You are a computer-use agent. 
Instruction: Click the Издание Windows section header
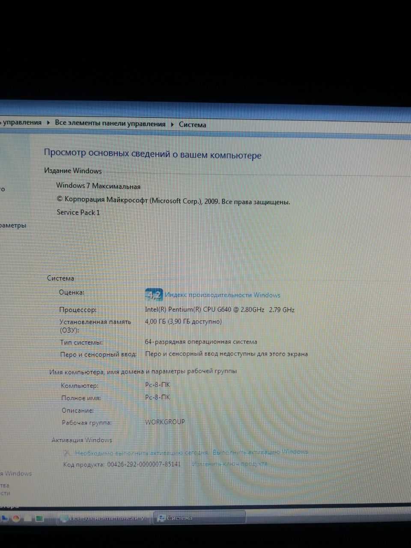(73, 170)
